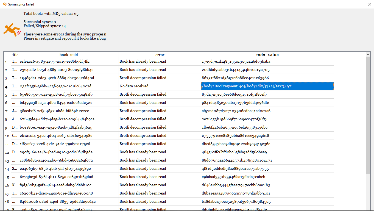Click "Brotli decompression failed" in row 7
Viewport: 374px width, 211px height.
(160, 111)
